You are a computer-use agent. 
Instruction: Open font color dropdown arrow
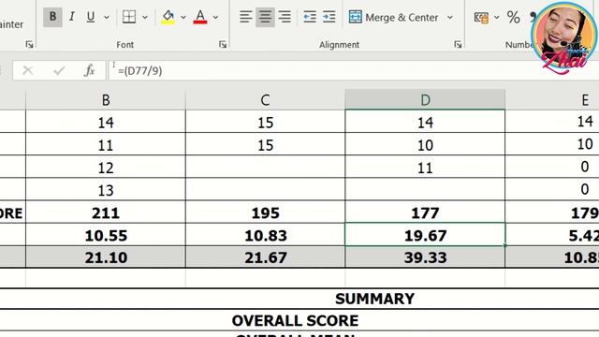point(215,17)
